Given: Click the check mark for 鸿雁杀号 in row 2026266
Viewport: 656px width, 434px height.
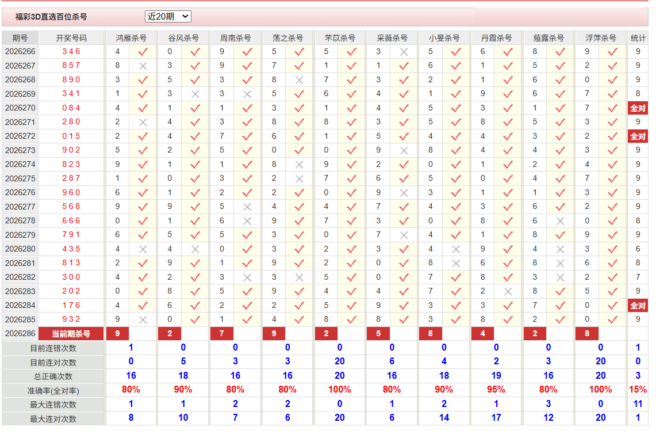Looking at the screenshot, I should [x=143, y=52].
